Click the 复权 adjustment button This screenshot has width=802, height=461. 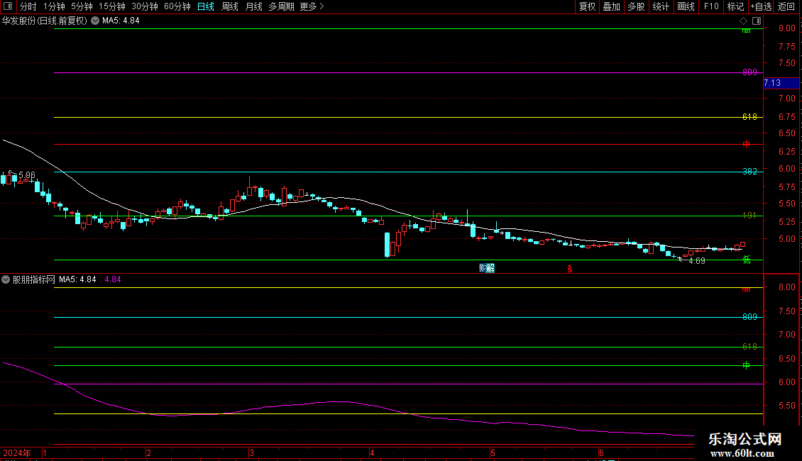(587, 6)
